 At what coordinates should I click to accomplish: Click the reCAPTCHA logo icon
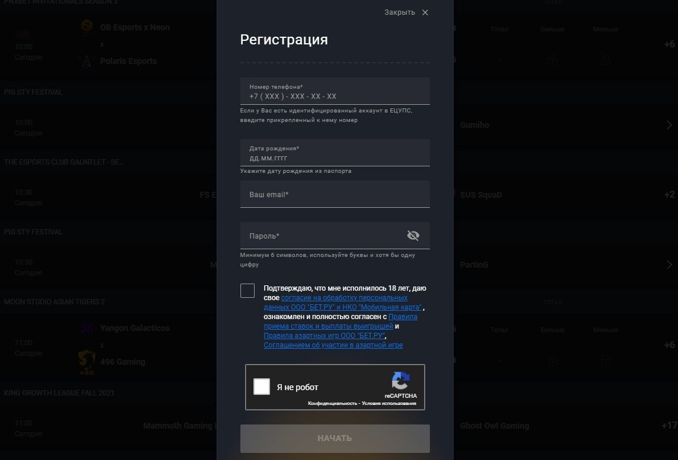tap(400, 381)
